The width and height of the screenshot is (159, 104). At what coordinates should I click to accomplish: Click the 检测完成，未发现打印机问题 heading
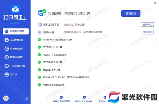coord(69,13)
